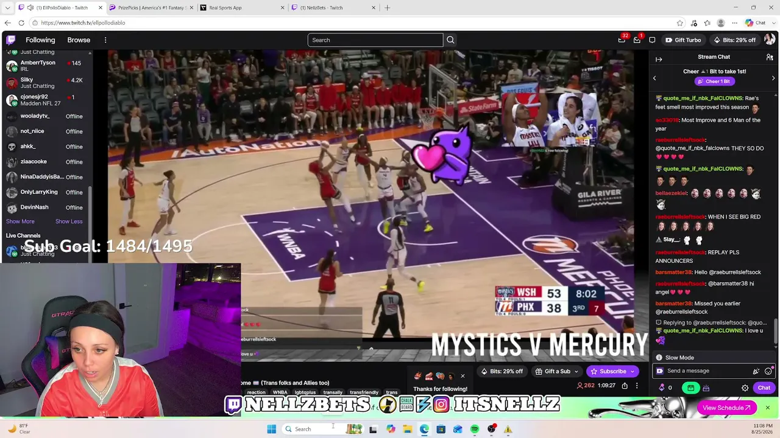
Task: Expand the Subscribe options dropdown
Action: pos(633,372)
